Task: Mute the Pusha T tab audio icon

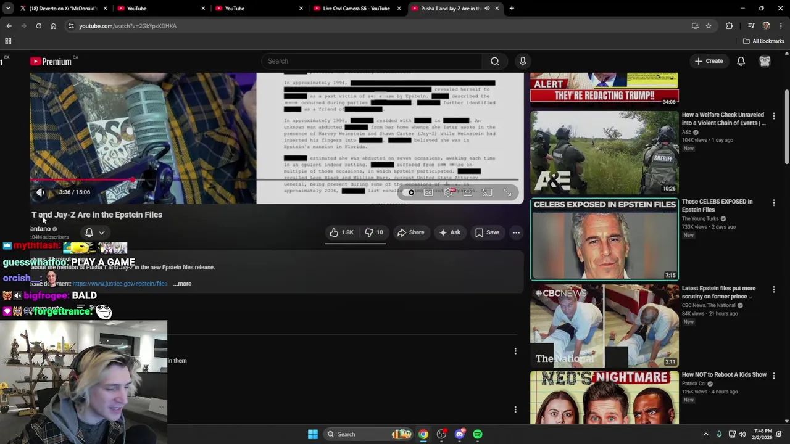Action: 487,9
